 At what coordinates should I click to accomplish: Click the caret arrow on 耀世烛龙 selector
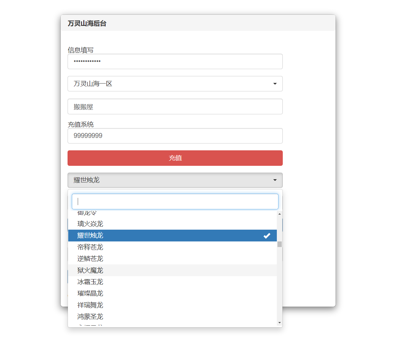point(275,180)
